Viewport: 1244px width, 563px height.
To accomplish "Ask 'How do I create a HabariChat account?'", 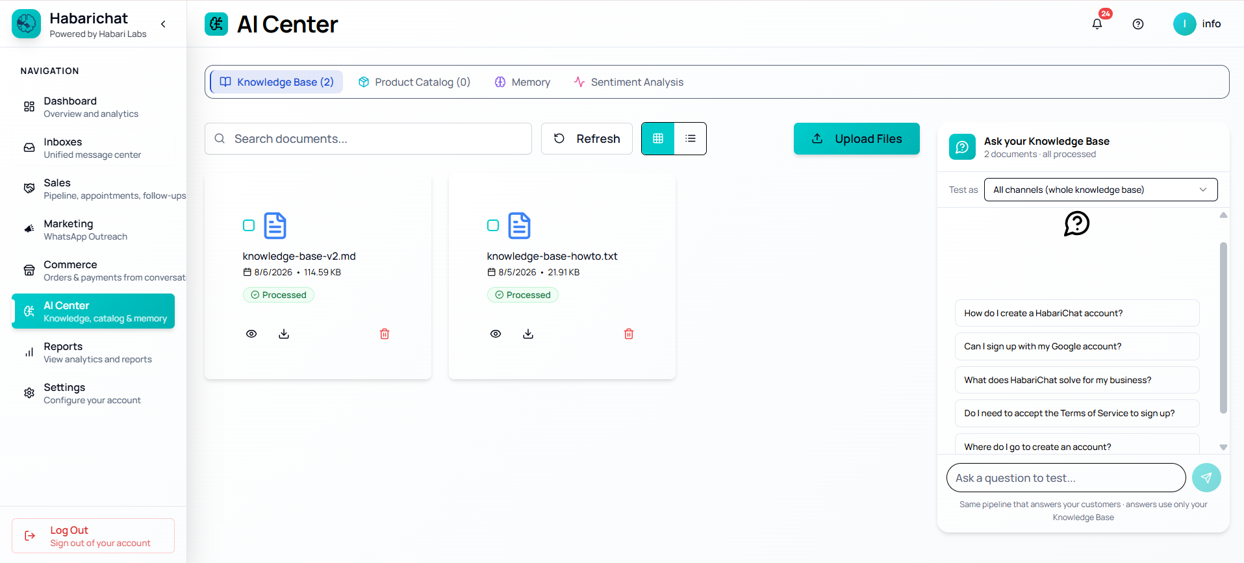I will (x=1077, y=313).
